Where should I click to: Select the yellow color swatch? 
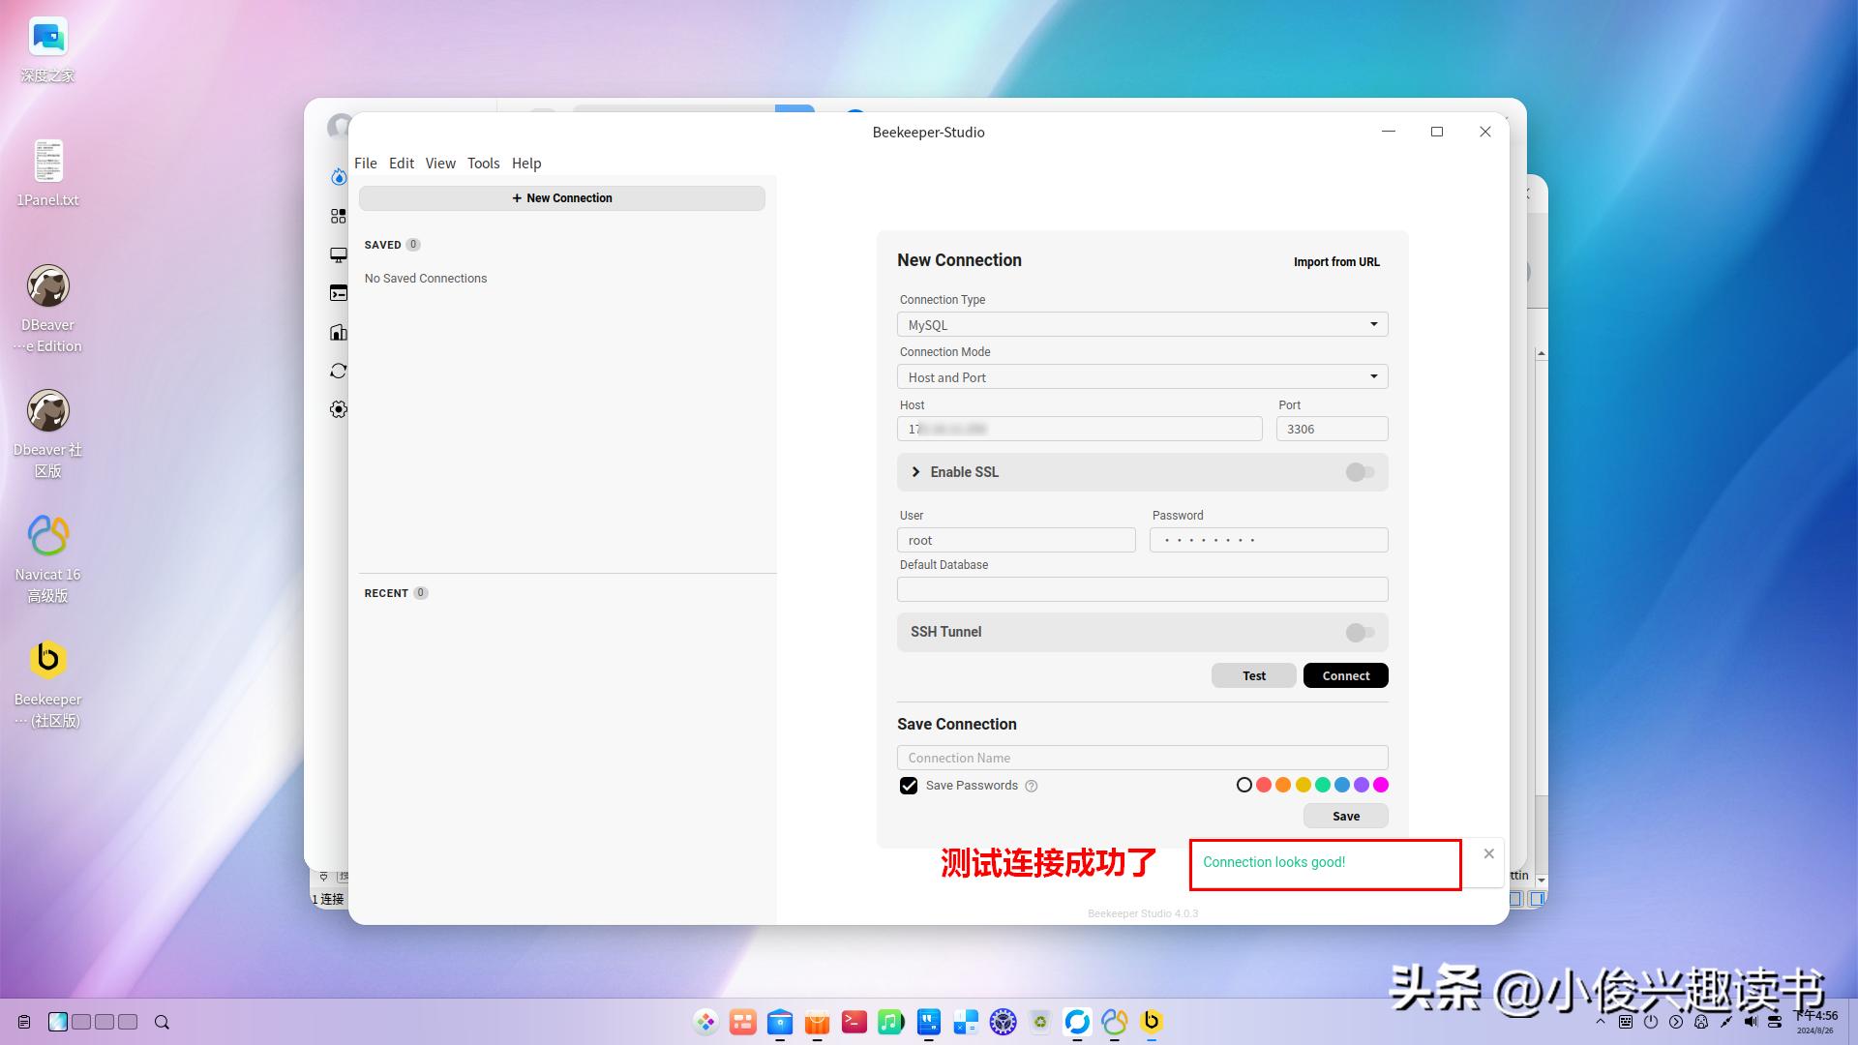[x=1304, y=785]
